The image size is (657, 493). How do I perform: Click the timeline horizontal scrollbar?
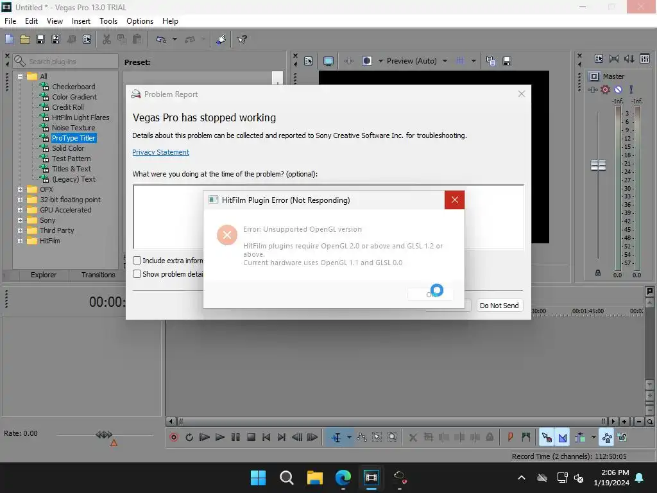pos(393,421)
